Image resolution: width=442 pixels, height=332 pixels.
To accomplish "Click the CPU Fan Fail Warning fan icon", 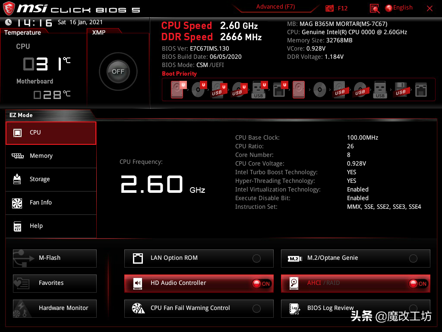I will (x=138, y=308).
